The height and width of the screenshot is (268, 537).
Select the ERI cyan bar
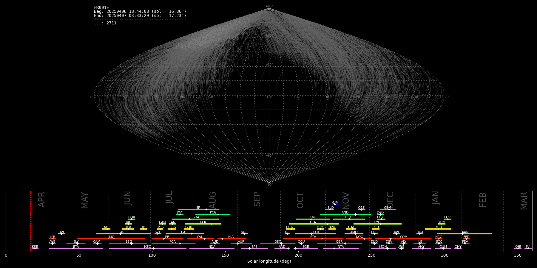198,209
